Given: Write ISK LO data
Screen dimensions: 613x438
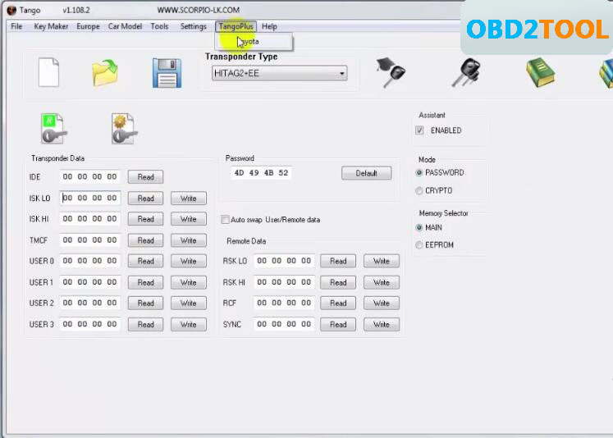Looking at the screenshot, I should [x=189, y=198].
